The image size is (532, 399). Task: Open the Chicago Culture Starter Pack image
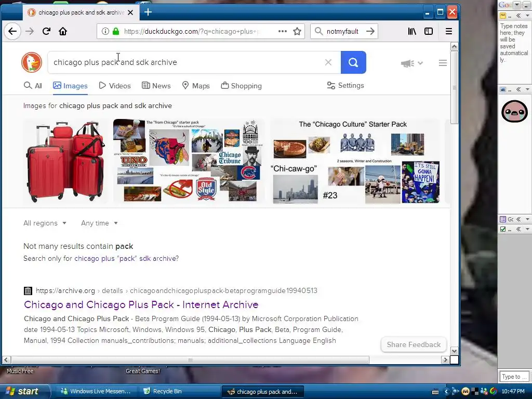[x=355, y=162]
